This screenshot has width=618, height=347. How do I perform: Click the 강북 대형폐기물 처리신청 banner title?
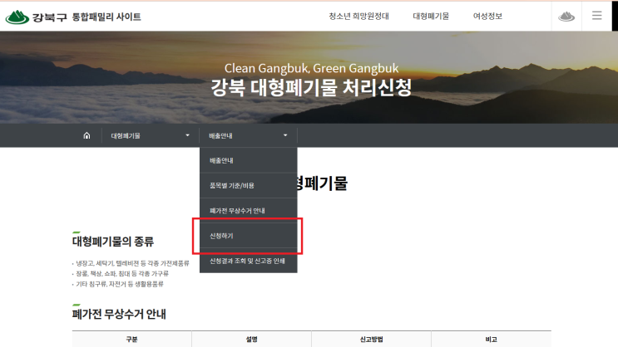(311, 87)
